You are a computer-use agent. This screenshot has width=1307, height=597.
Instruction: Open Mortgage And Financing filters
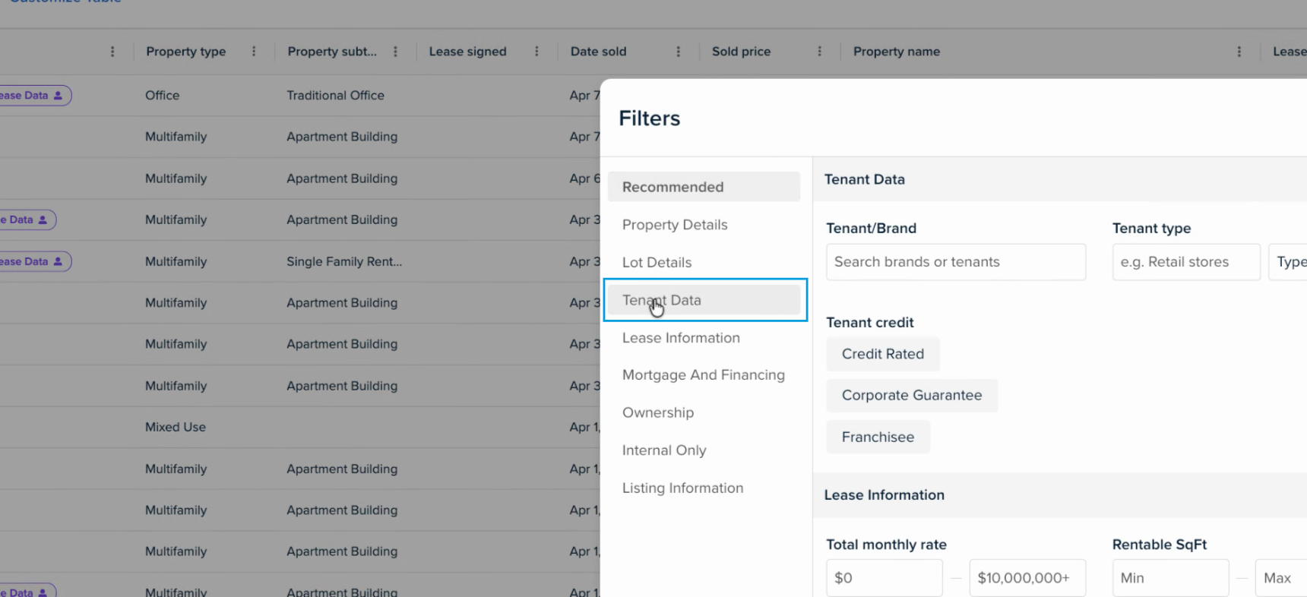pyautogui.click(x=703, y=375)
